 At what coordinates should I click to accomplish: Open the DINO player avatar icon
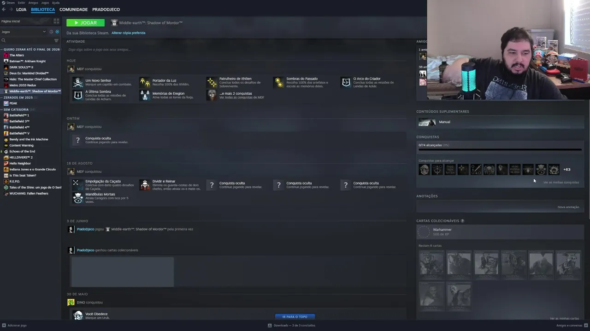tap(71, 302)
